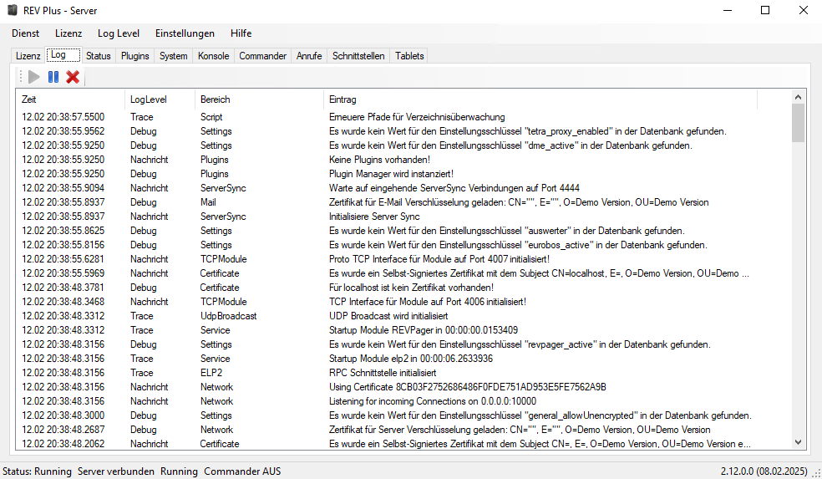Select the Schnittstellen tab
Viewport: 822px width, 479px height.
point(358,56)
